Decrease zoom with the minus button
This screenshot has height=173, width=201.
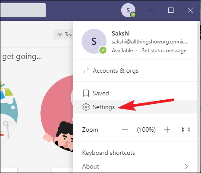tap(125, 130)
